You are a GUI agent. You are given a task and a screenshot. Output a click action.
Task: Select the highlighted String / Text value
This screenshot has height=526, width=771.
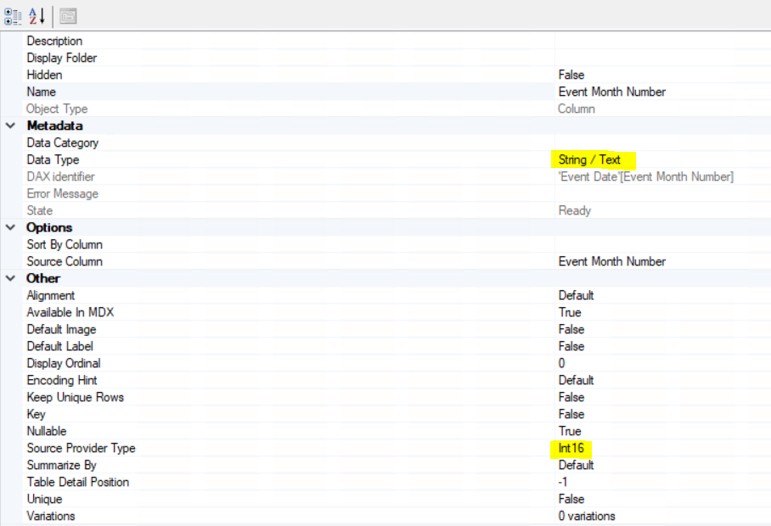point(585,159)
